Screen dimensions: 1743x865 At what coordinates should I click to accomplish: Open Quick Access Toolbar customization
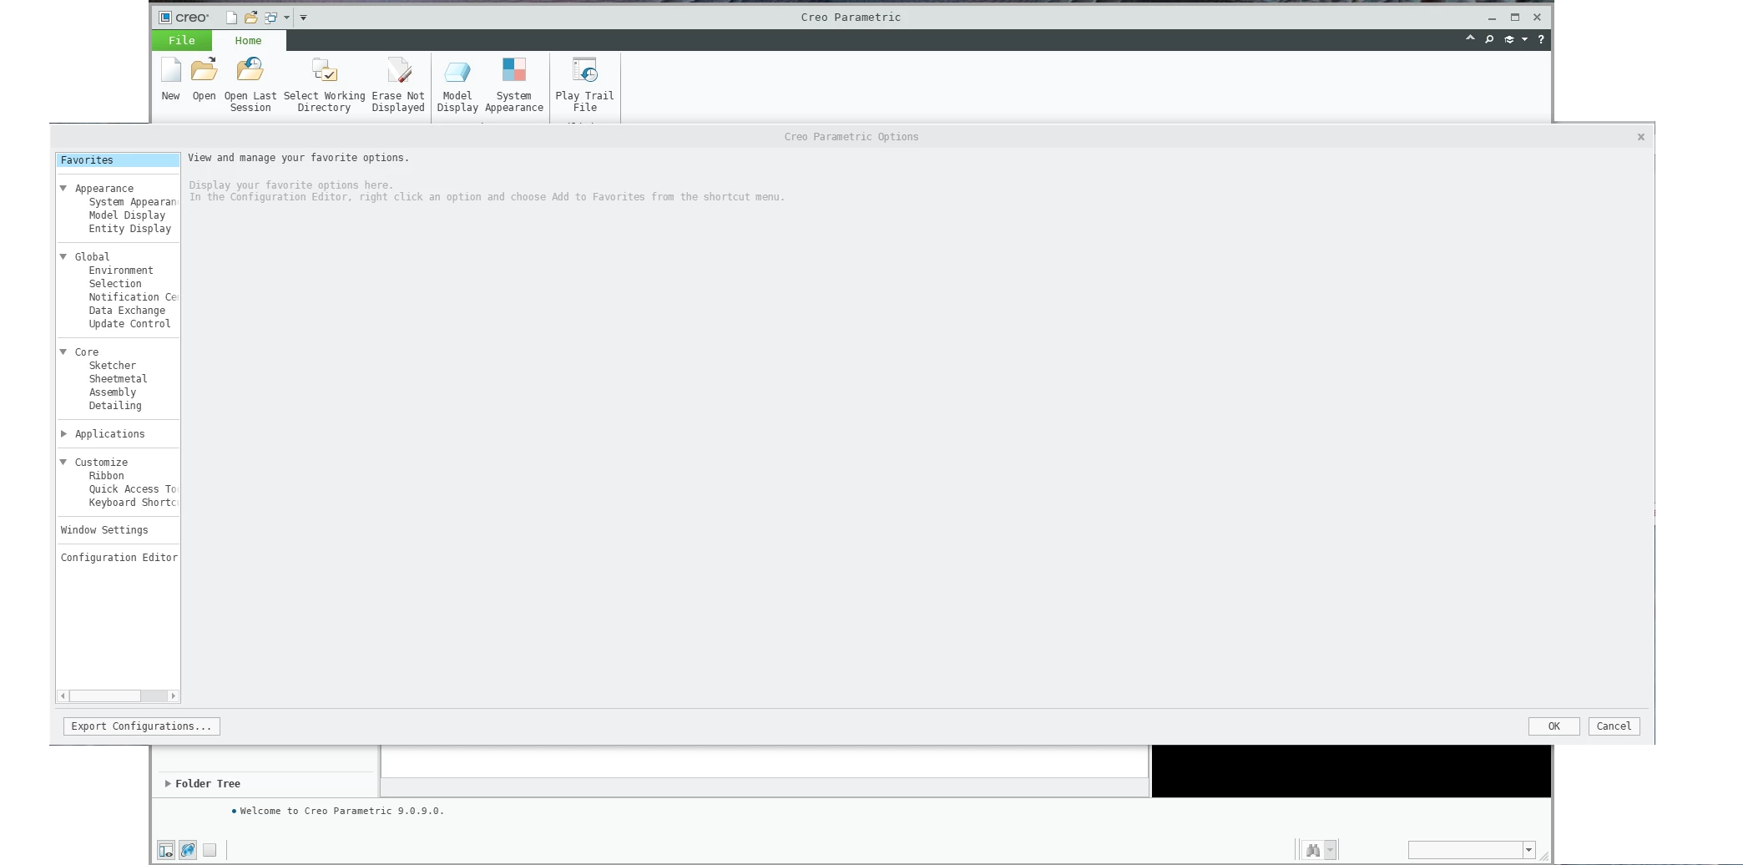point(134,489)
